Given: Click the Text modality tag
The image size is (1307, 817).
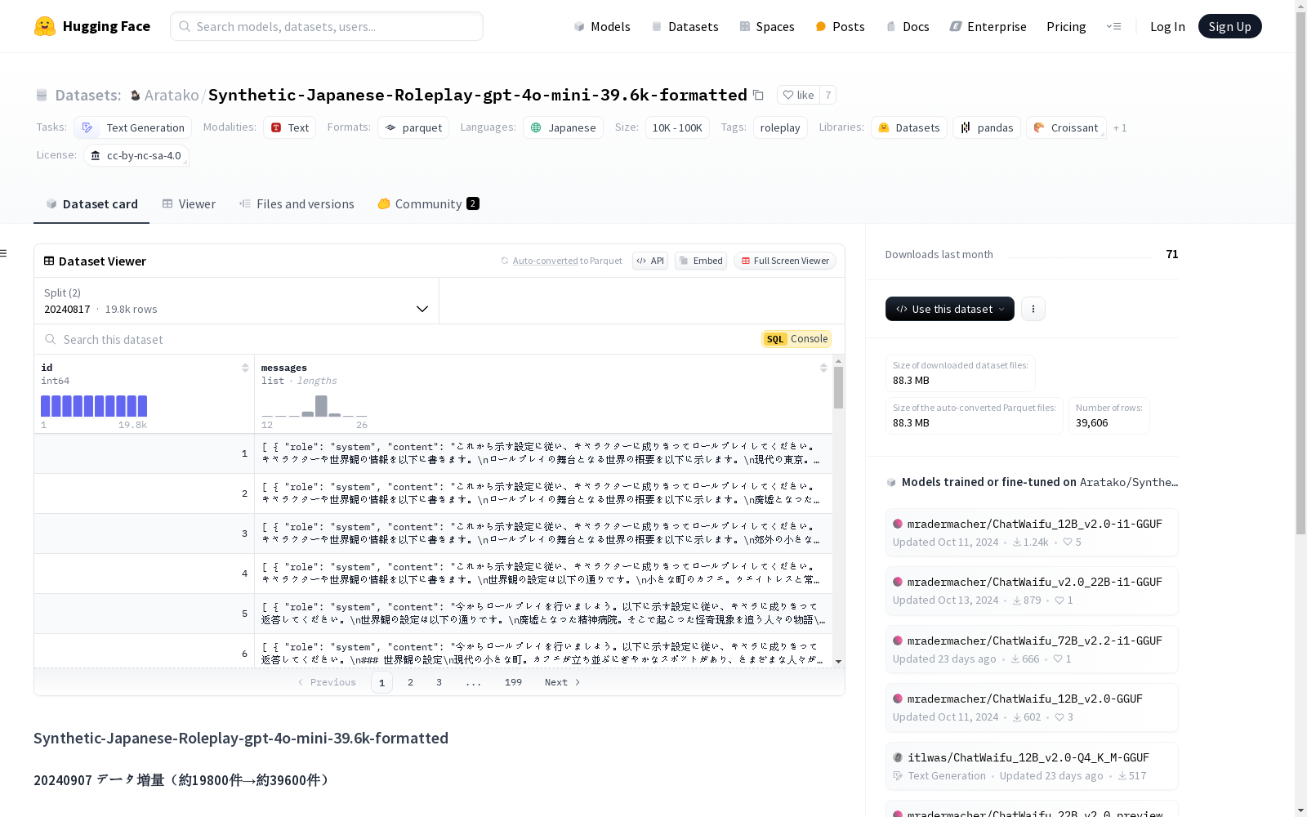Looking at the screenshot, I should pyautogui.click(x=289, y=127).
